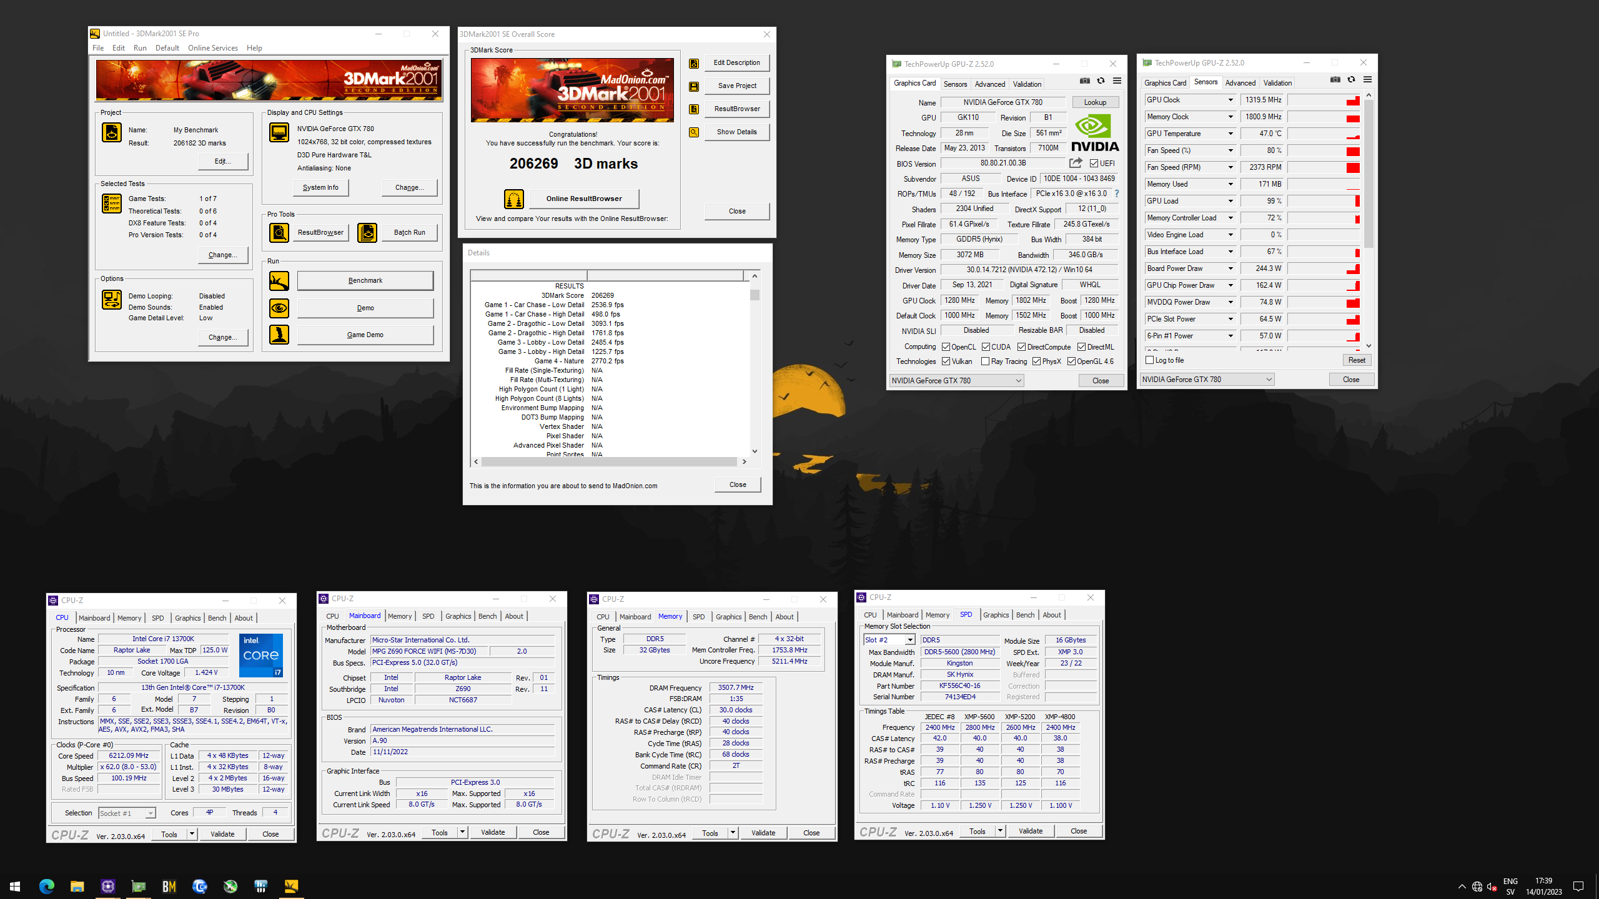Switch to Advanced tab in GPU-Z Graphics Card window
1599x899 pixels.
click(x=990, y=84)
